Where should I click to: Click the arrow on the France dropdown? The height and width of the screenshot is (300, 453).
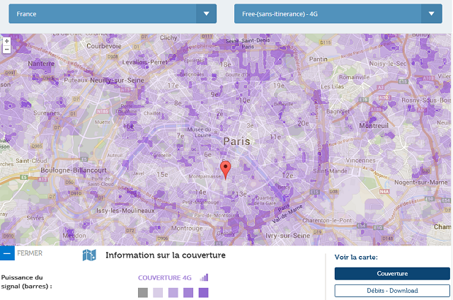(206, 13)
